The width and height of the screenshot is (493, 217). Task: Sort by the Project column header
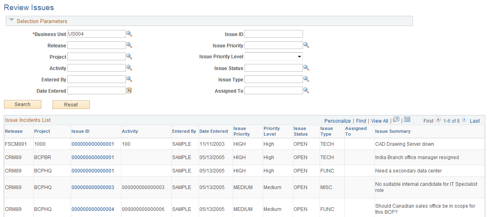[x=42, y=131]
